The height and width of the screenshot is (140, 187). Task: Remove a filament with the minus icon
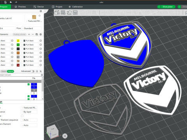tap(33, 34)
